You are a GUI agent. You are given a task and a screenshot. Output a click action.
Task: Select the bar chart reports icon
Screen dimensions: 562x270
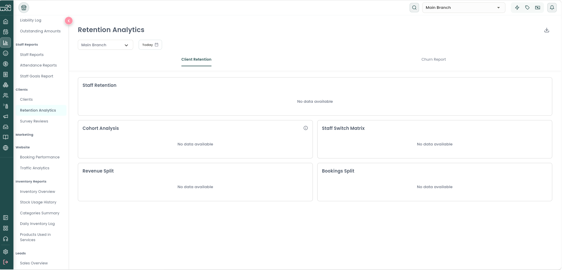(x=6, y=43)
